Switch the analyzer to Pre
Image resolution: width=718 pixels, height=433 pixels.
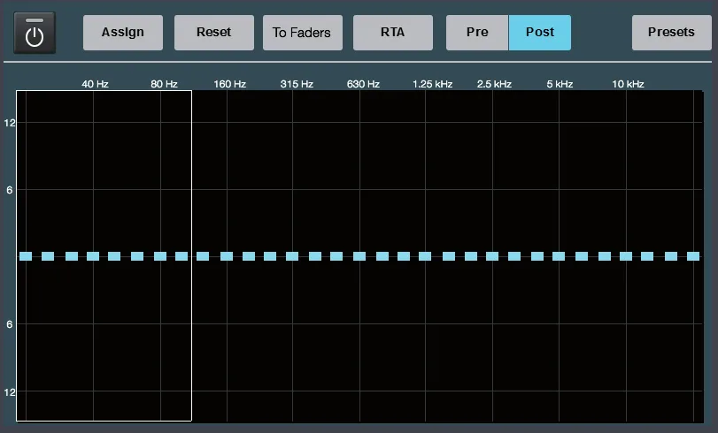tap(477, 33)
